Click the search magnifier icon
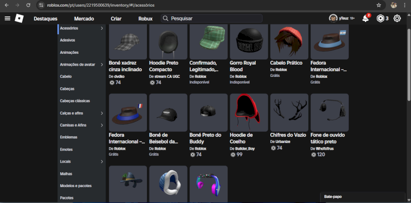 [165, 18]
